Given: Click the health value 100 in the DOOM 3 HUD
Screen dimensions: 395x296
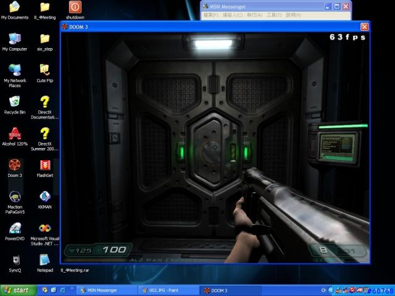Looking at the screenshot, I should (x=114, y=250).
